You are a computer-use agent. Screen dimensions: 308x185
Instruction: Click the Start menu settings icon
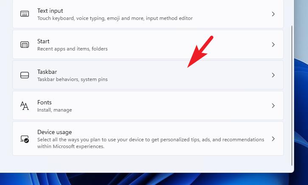[25, 45]
